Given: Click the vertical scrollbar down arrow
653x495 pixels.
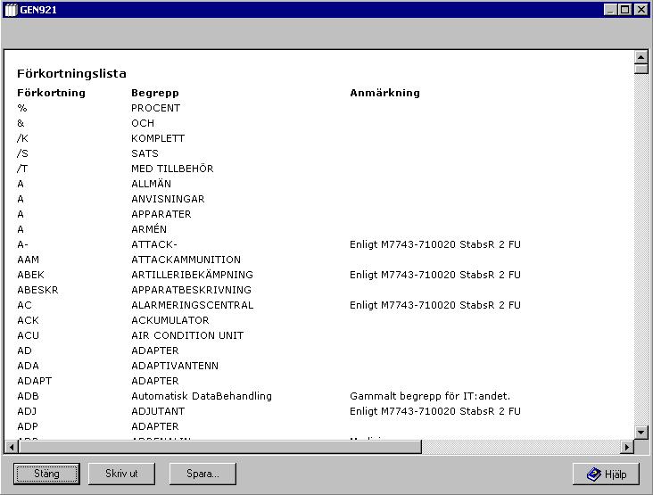Looking at the screenshot, I should [x=641, y=433].
